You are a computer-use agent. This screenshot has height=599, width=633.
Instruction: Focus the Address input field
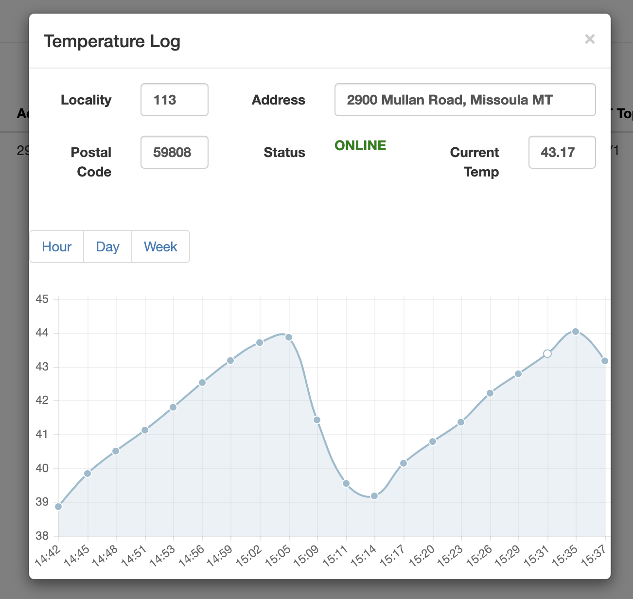[x=465, y=100]
